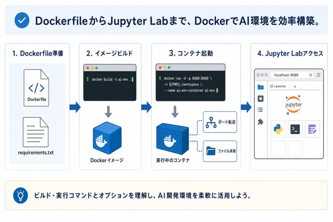Click the red dot in docker build terminal
The height and width of the screenshot is (222, 333).
tap(88, 68)
